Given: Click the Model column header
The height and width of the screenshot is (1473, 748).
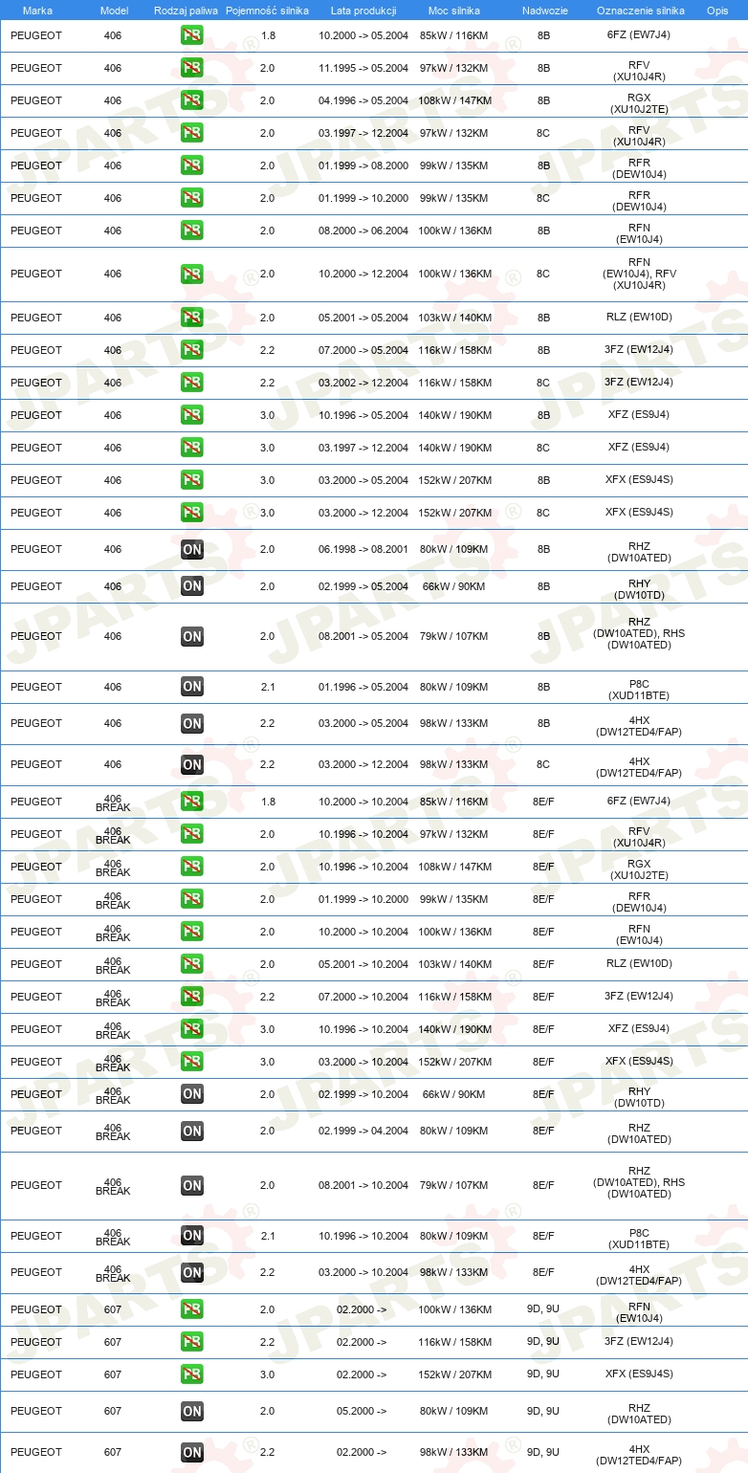Looking at the screenshot, I should 114,10.
